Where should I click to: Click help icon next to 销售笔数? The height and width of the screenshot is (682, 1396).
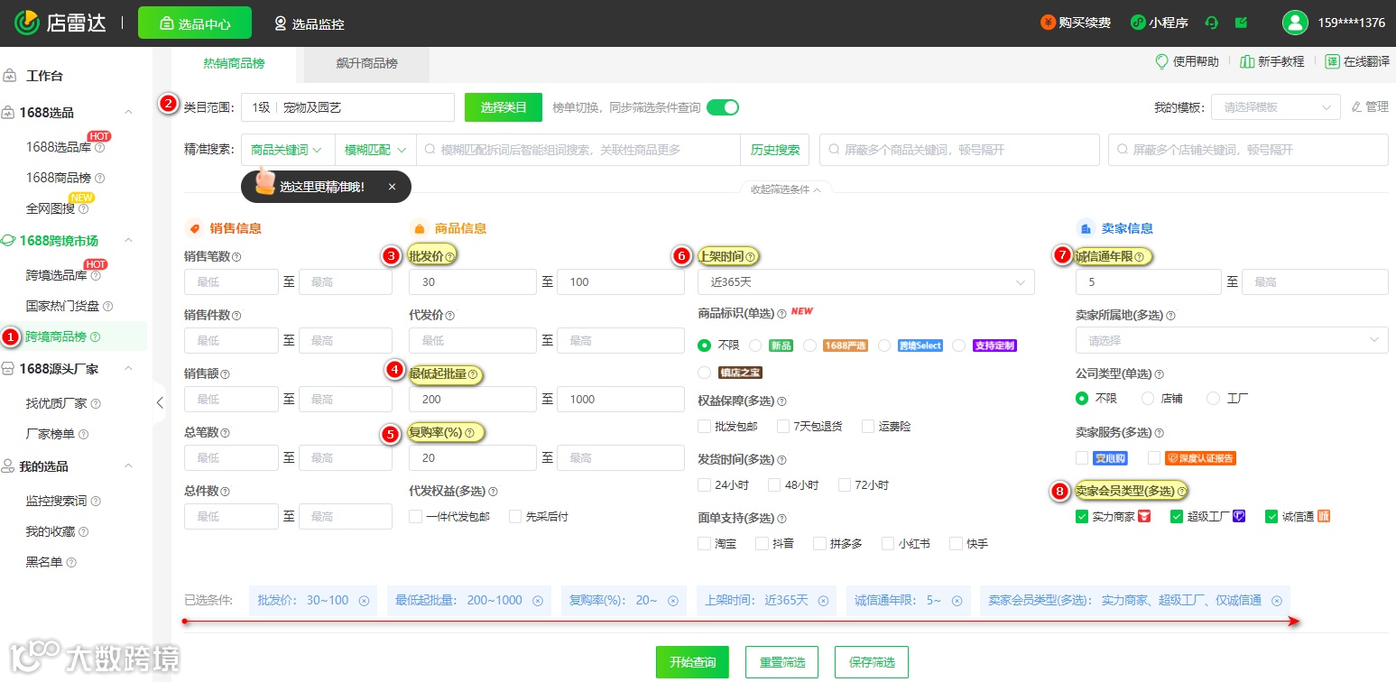click(236, 257)
